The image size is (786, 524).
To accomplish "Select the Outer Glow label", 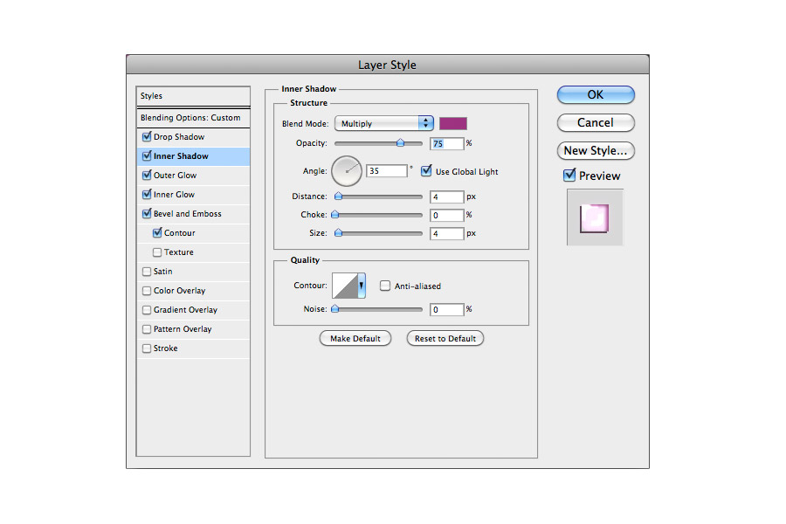I will 175,175.
